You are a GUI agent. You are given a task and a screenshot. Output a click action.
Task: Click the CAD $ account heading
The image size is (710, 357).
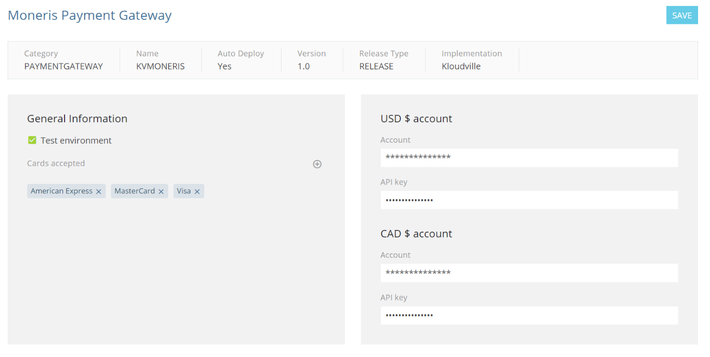(417, 234)
